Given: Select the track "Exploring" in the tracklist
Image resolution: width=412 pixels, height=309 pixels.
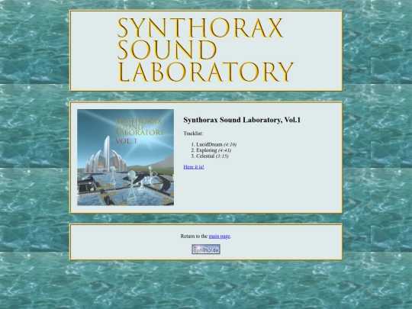Looking at the screenshot, I should click(x=207, y=150).
